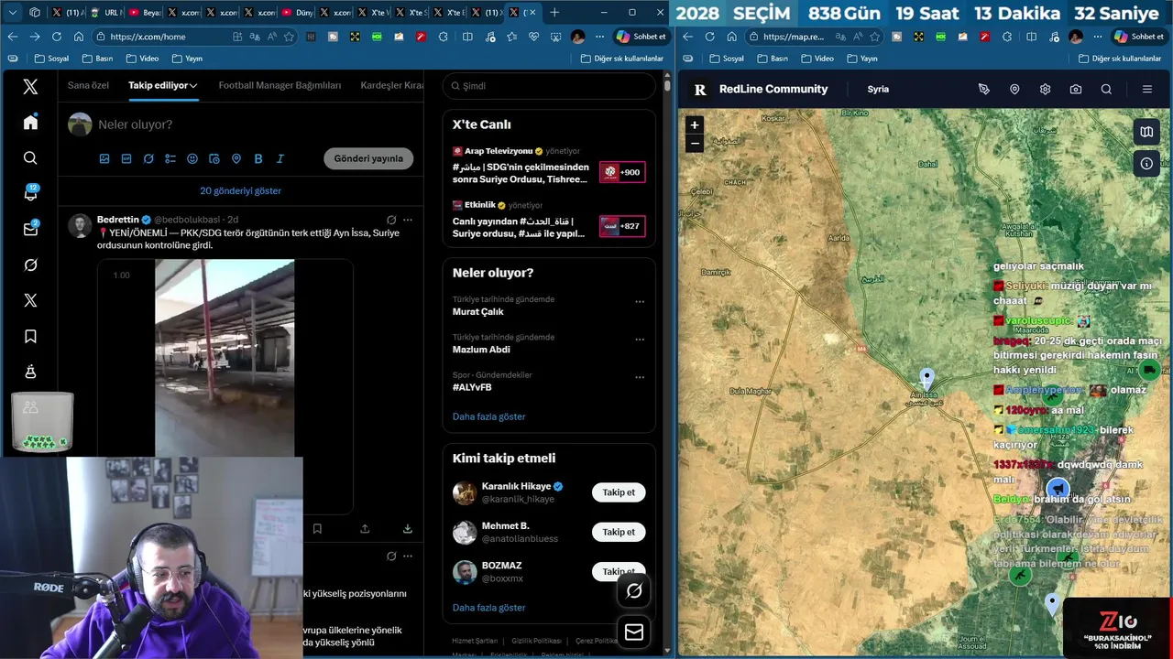Click Sohbet et Copilot in right browser
This screenshot has width=1173, height=659.
(1137, 37)
